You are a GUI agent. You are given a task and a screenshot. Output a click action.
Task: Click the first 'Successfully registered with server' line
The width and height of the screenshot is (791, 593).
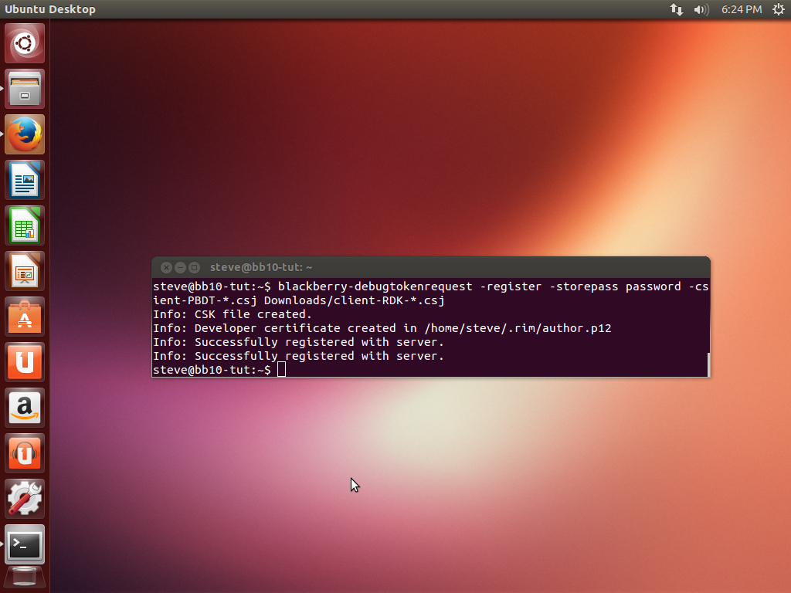[298, 342]
